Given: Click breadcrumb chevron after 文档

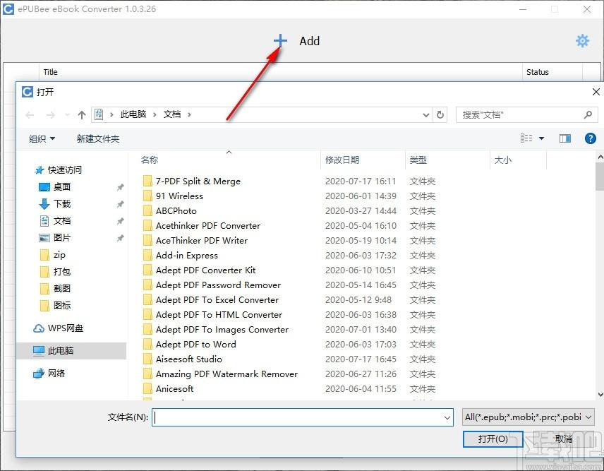Looking at the screenshot, I should click(x=189, y=115).
